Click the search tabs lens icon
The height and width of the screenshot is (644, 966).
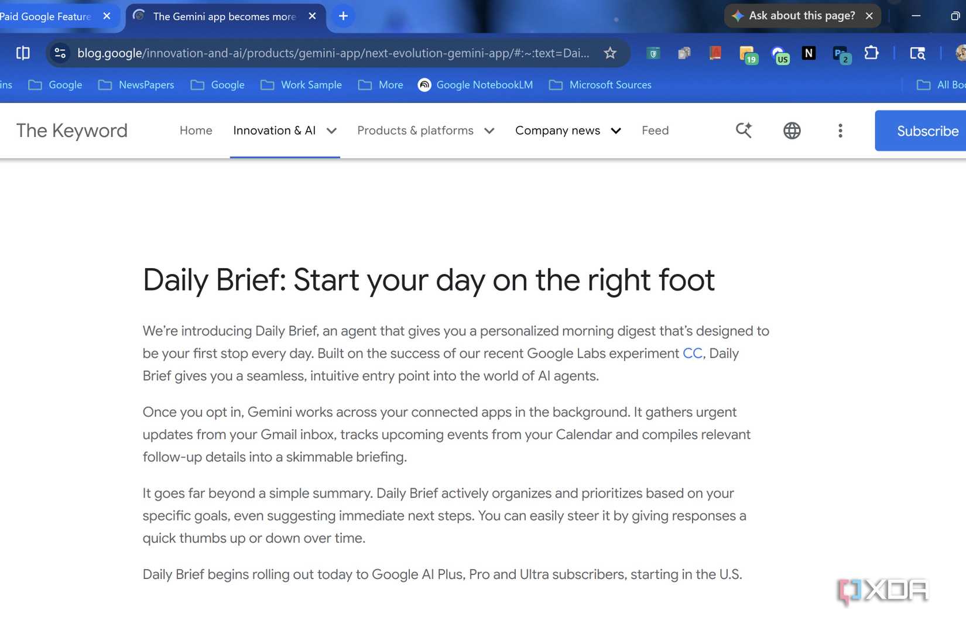pyautogui.click(x=917, y=53)
